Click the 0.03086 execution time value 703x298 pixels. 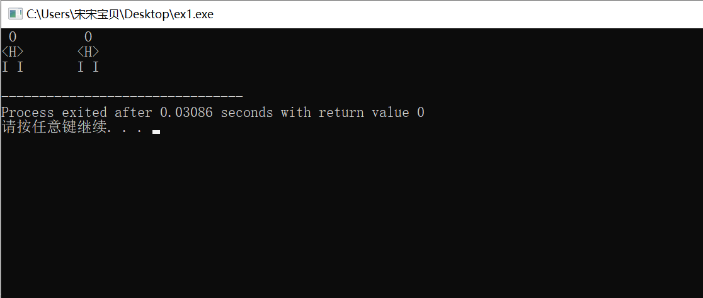(x=186, y=113)
